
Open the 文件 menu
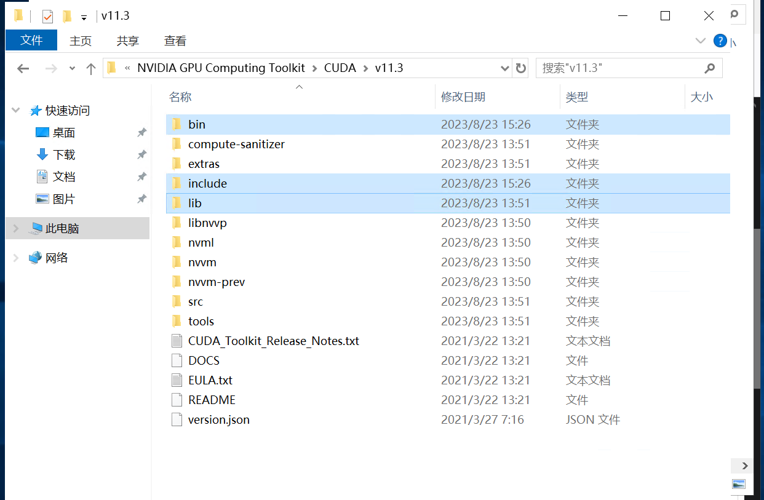(x=31, y=41)
